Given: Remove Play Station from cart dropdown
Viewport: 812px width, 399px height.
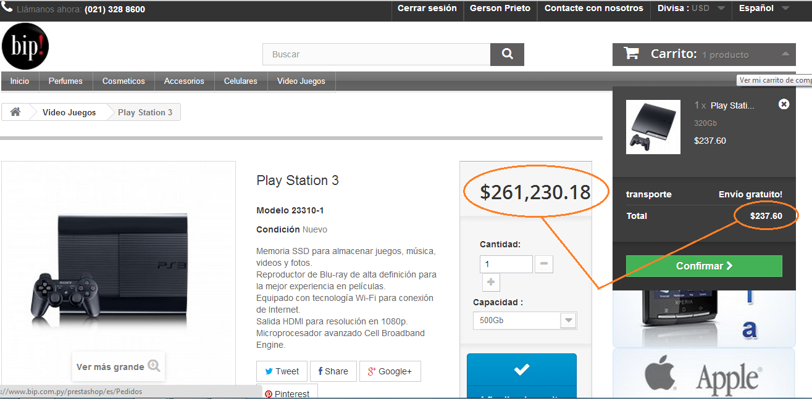Looking at the screenshot, I should [x=784, y=104].
